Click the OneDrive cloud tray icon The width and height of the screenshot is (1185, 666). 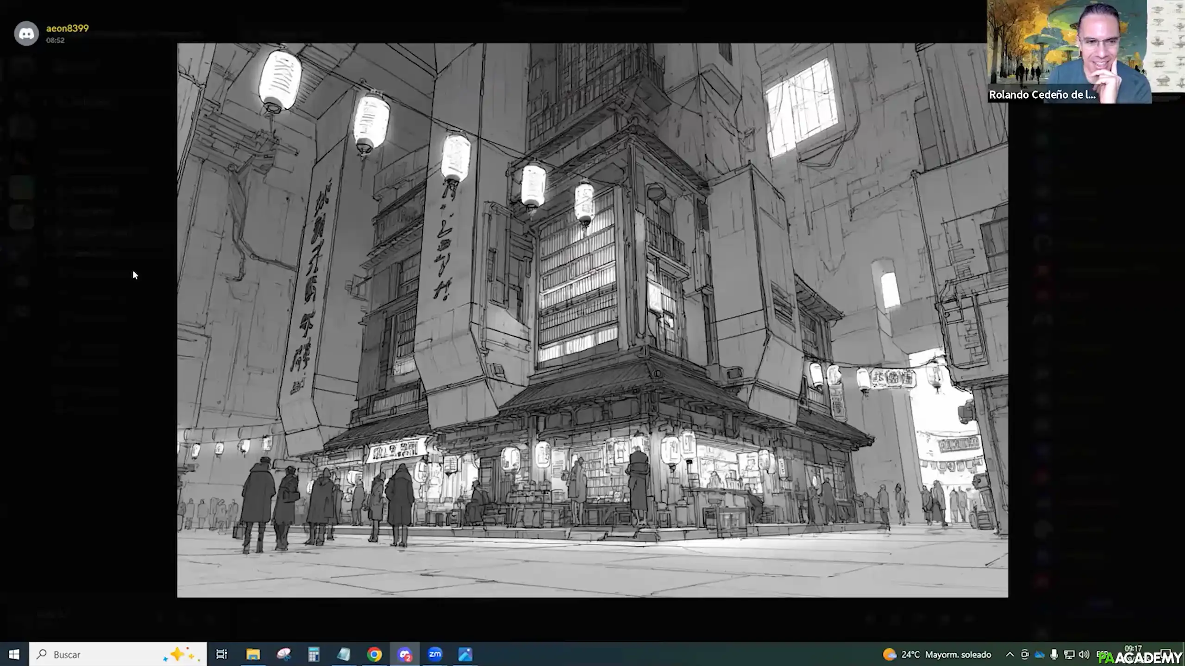click(x=1040, y=654)
